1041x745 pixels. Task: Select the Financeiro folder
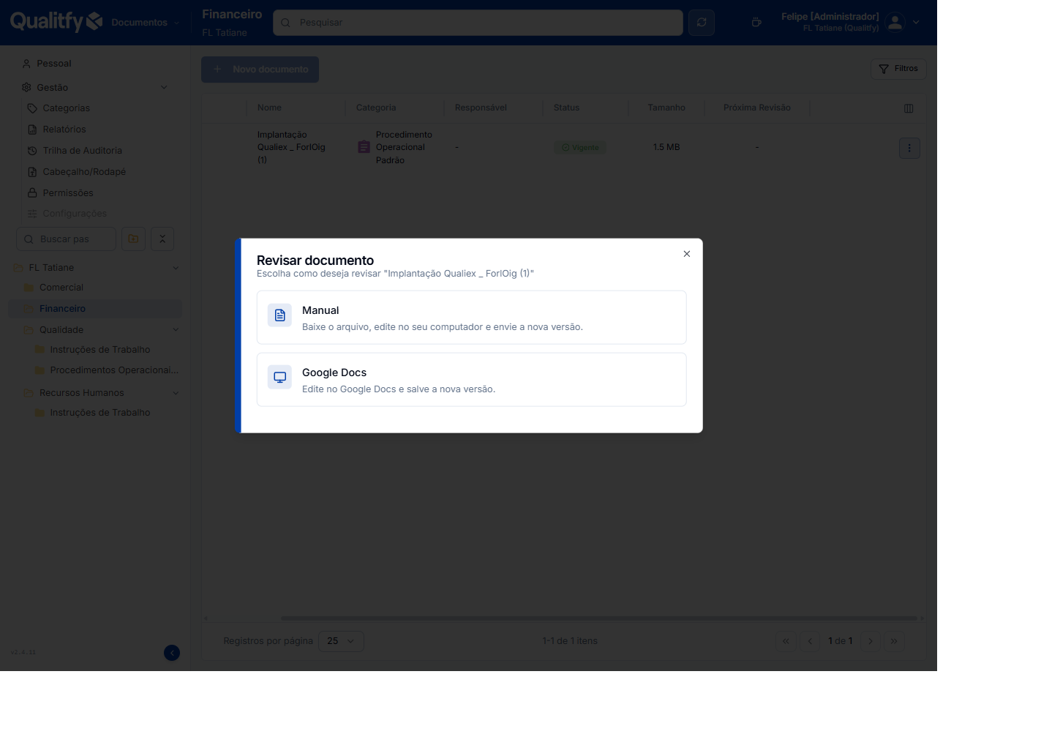pos(95,309)
